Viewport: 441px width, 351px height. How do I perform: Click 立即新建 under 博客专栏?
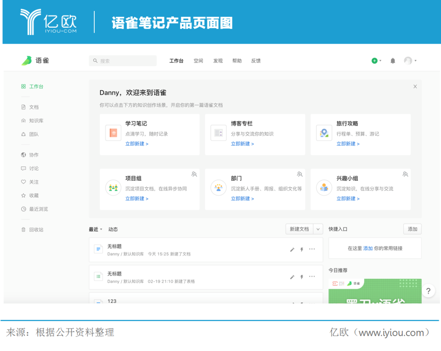(x=242, y=143)
